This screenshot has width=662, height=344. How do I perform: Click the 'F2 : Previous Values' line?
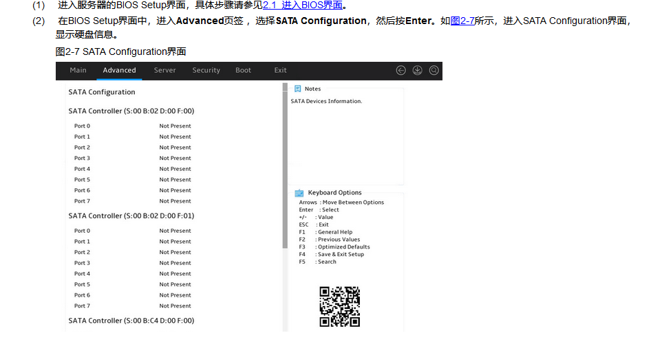coord(330,240)
